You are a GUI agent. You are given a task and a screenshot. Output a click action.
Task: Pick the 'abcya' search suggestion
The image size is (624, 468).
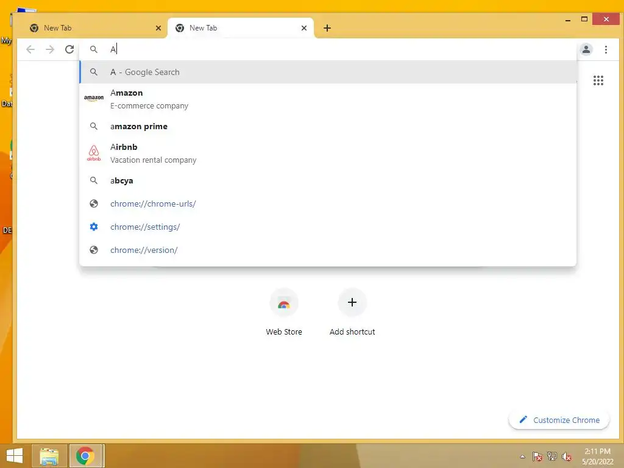click(x=328, y=180)
